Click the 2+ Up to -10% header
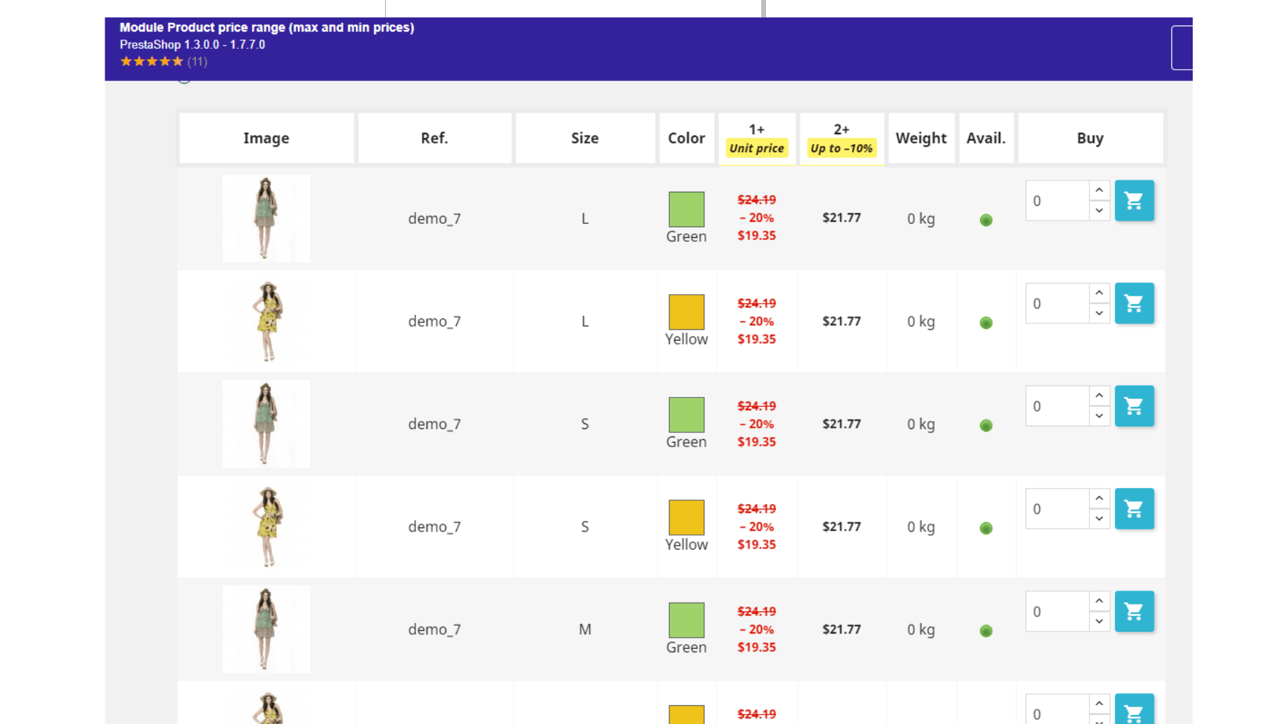This screenshot has width=1288, height=724. coord(842,138)
